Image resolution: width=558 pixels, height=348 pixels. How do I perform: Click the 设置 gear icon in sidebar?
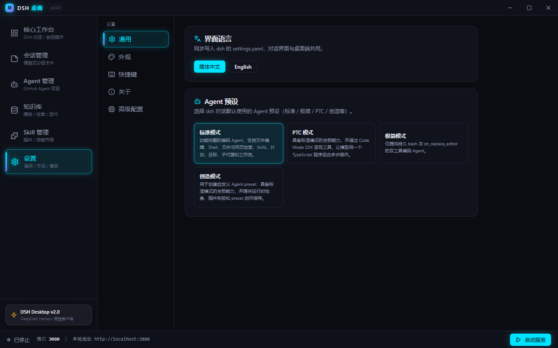click(x=15, y=162)
